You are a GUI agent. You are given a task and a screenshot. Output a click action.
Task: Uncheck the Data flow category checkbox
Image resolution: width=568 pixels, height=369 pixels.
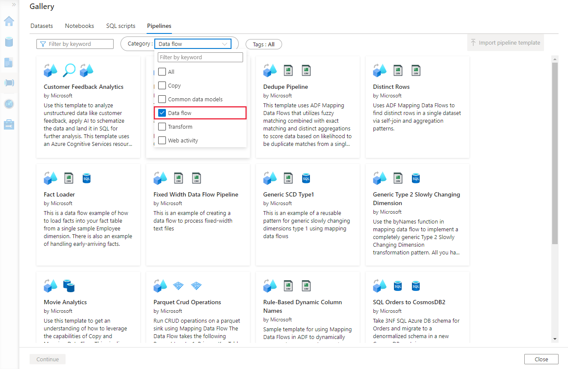coord(162,113)
